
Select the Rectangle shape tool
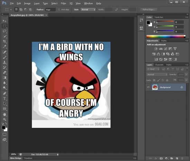click(4, 109)
